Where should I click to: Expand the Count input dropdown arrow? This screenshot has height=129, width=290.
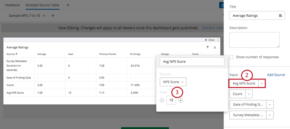tap(249, 94)
